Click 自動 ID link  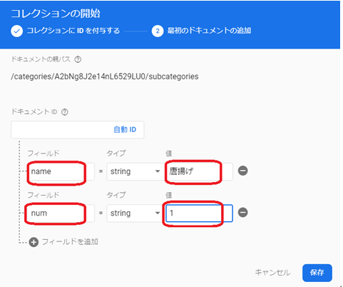[x=125, y=129]
